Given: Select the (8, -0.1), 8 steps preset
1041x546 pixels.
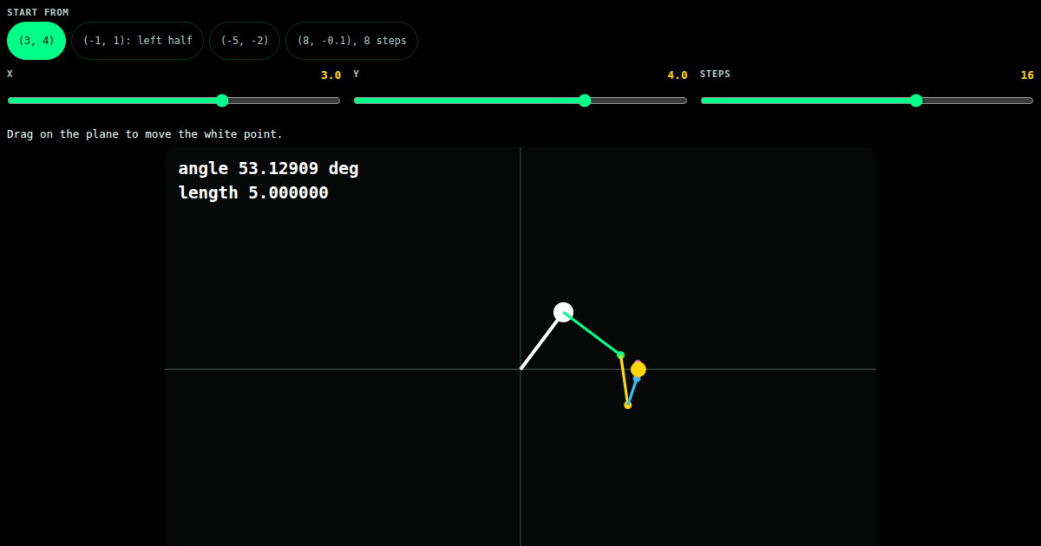Looking at the screenshot, I should (x=351, y=41).
